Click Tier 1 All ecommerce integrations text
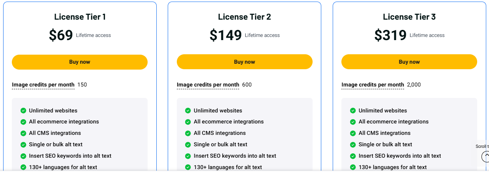This screenshot has width=489, height=173. pos(64,122)
